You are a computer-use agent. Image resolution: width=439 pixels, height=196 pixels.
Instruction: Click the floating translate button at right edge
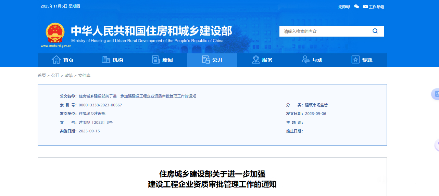436,94
